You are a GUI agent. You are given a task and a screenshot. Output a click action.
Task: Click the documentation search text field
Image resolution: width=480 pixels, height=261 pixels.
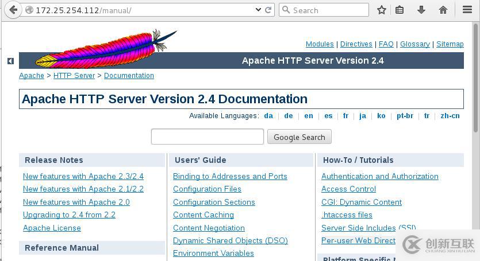[x=207, y=137]
